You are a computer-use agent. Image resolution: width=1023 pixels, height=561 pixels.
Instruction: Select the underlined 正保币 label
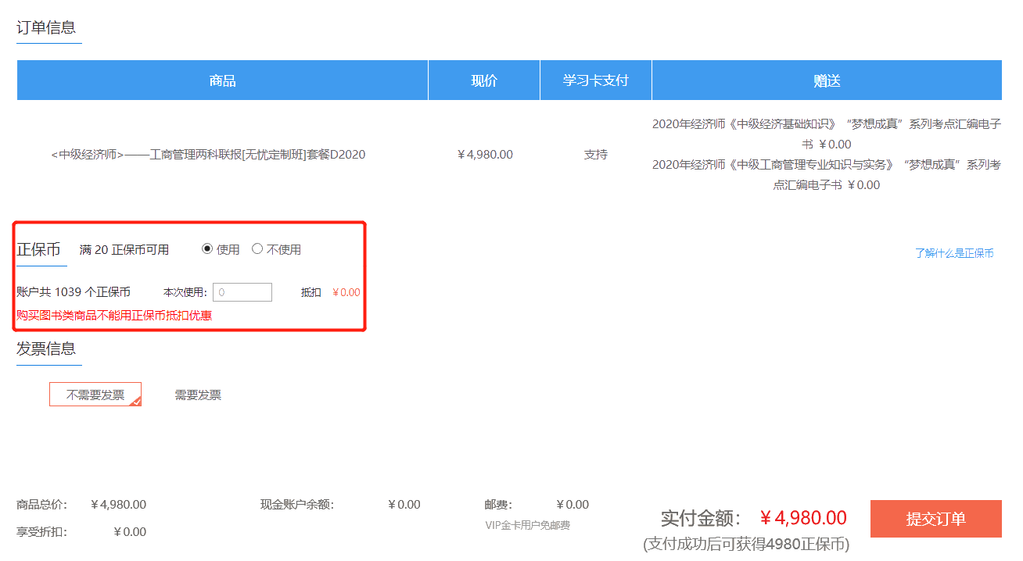37,248
